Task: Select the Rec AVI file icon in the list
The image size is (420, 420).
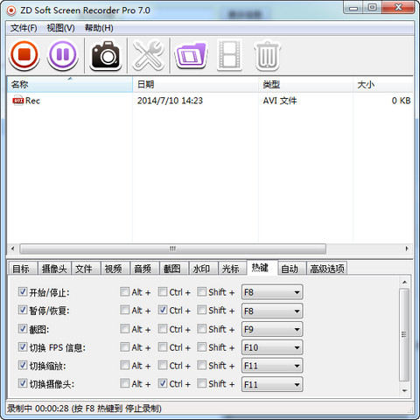Action: pyautogui.click(x=17, y=101)
